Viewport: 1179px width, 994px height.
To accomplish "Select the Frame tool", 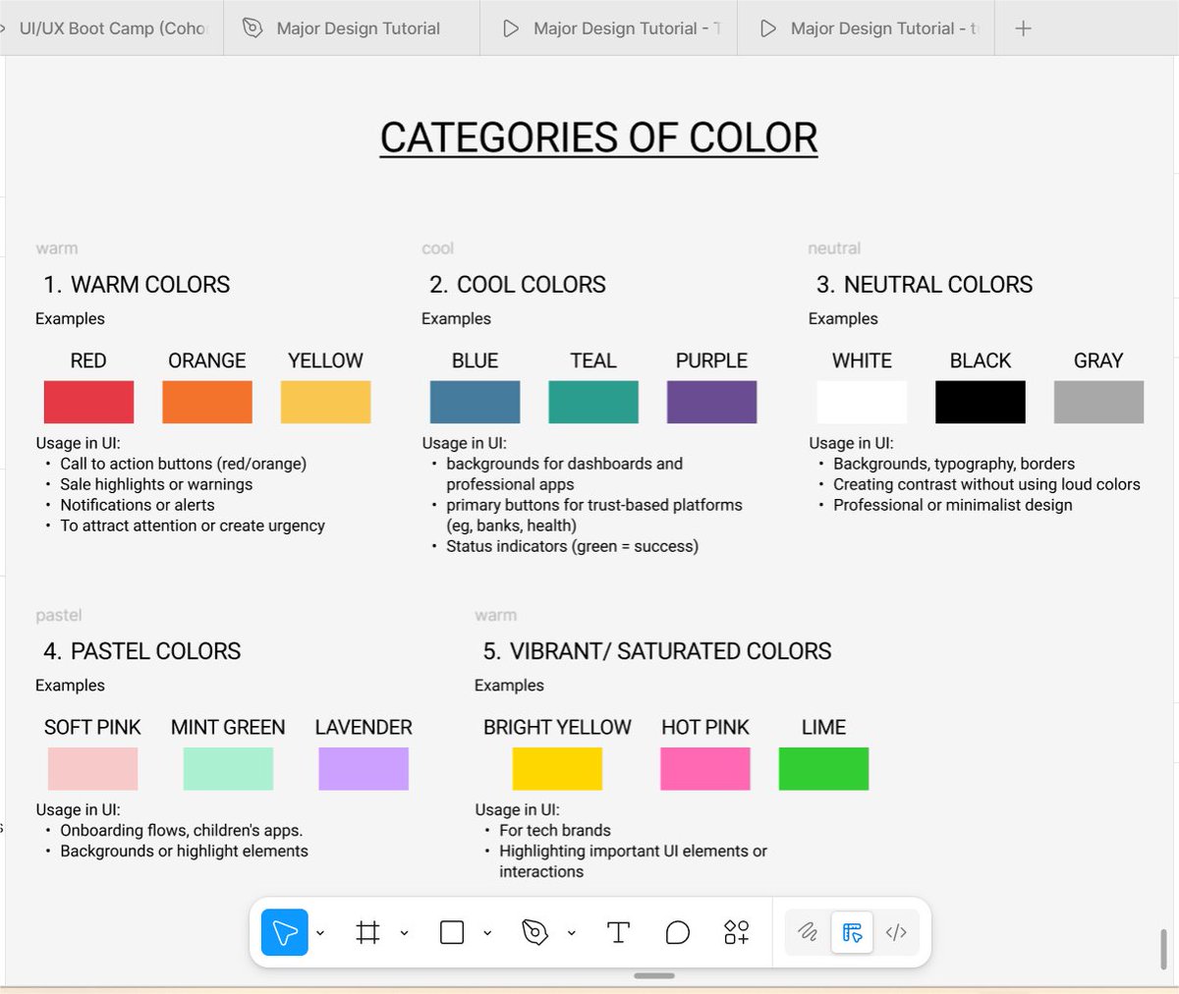I will click(x=367, y=932).
